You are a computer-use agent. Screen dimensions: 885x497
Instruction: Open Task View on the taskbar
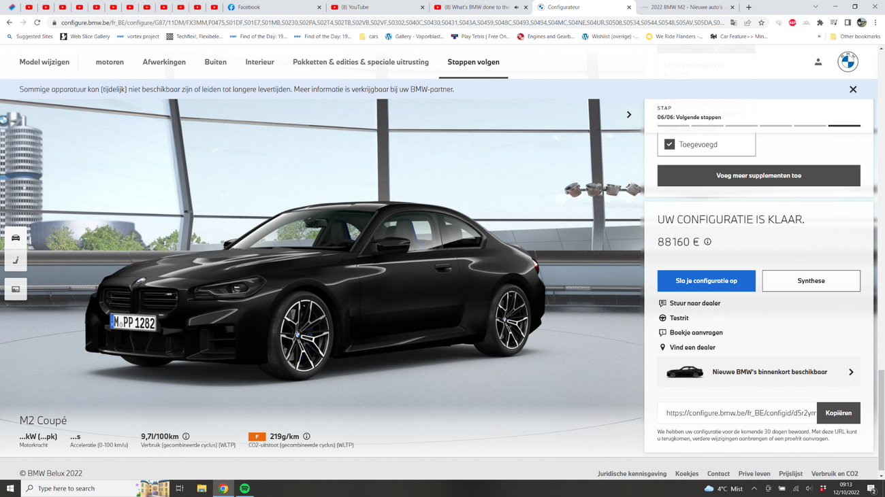click(180, 488)
